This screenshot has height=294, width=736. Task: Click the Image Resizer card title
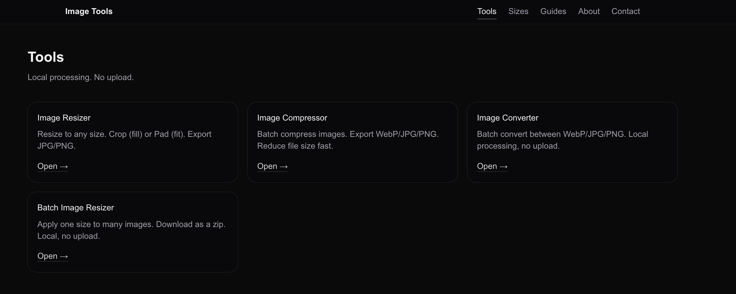(64, 118)
